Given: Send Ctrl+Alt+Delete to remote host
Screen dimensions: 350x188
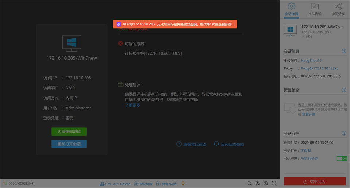Looking at the screenshot, I should [x=115, y=184].
